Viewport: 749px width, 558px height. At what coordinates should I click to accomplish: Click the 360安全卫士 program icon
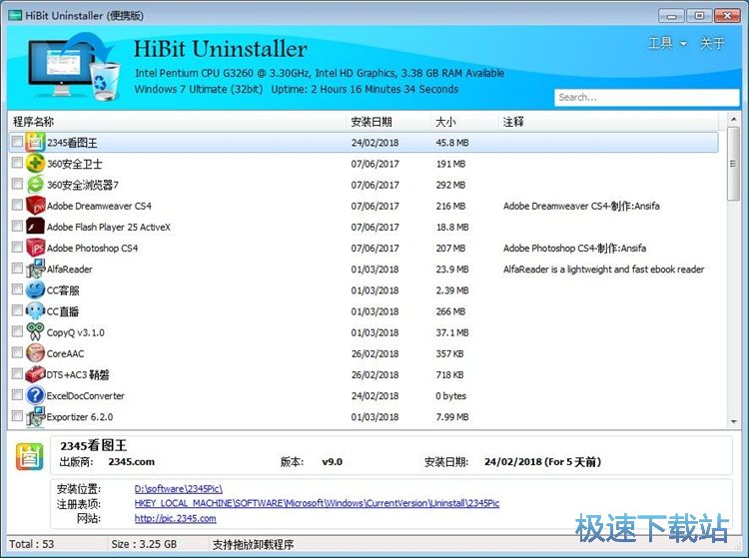35,164
